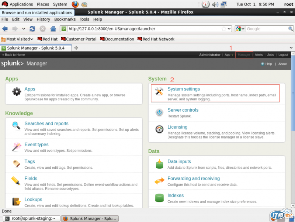Open the volume control in the panel
Image resolution: width=295 pixels, height=222 pixels.
click(215, 4)
